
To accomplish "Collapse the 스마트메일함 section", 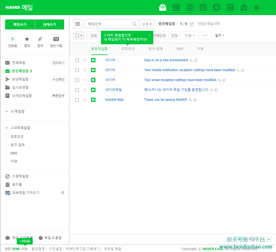I will (7, 128).
